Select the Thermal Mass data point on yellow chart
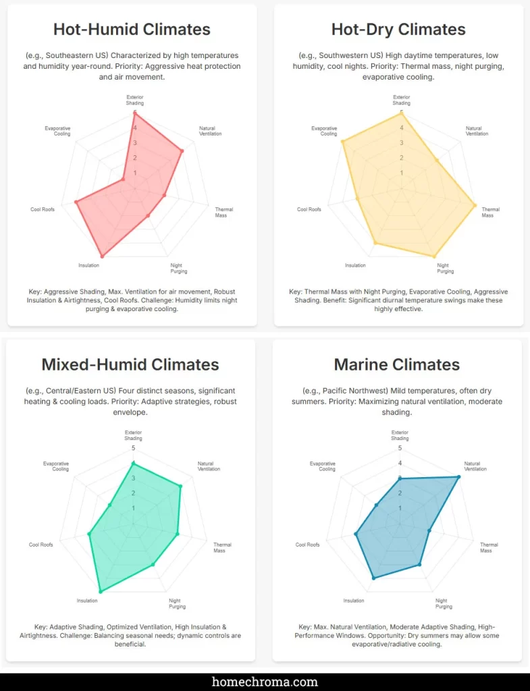 click(475, 205)
